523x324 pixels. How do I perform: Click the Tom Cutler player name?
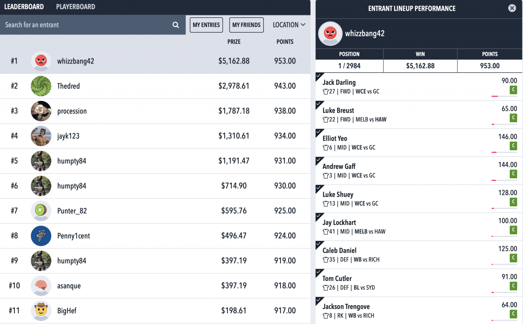coord(337,279)
